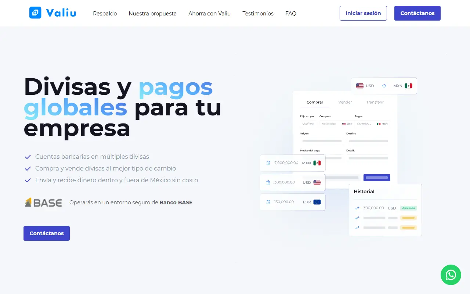Click checkmark beside Envía y recibe dinero
This screenshot has width=470, height=294.
click(x=28, y=180)
